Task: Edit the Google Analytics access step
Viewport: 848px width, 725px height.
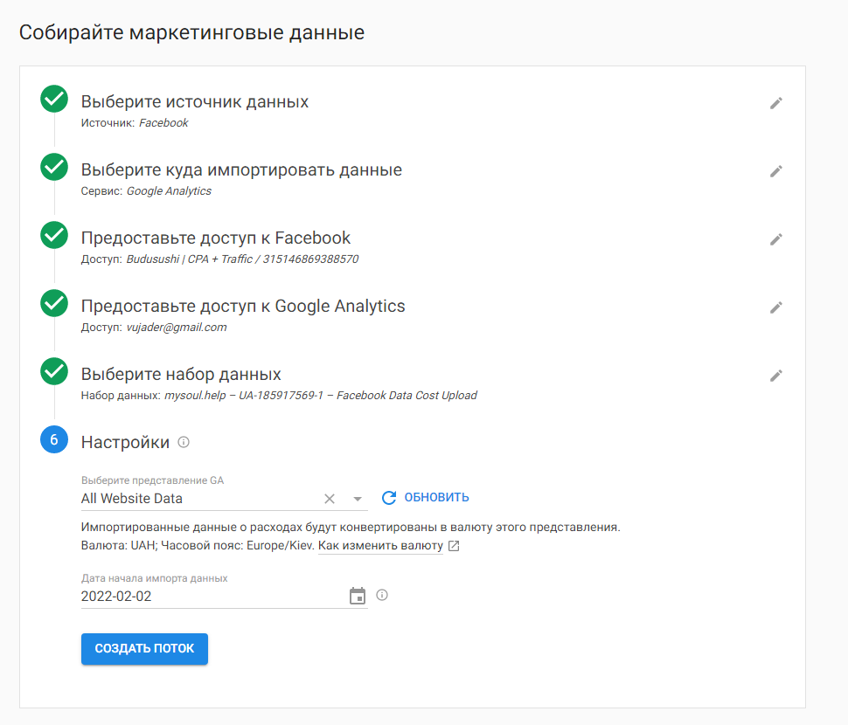Action: (775, 307)
